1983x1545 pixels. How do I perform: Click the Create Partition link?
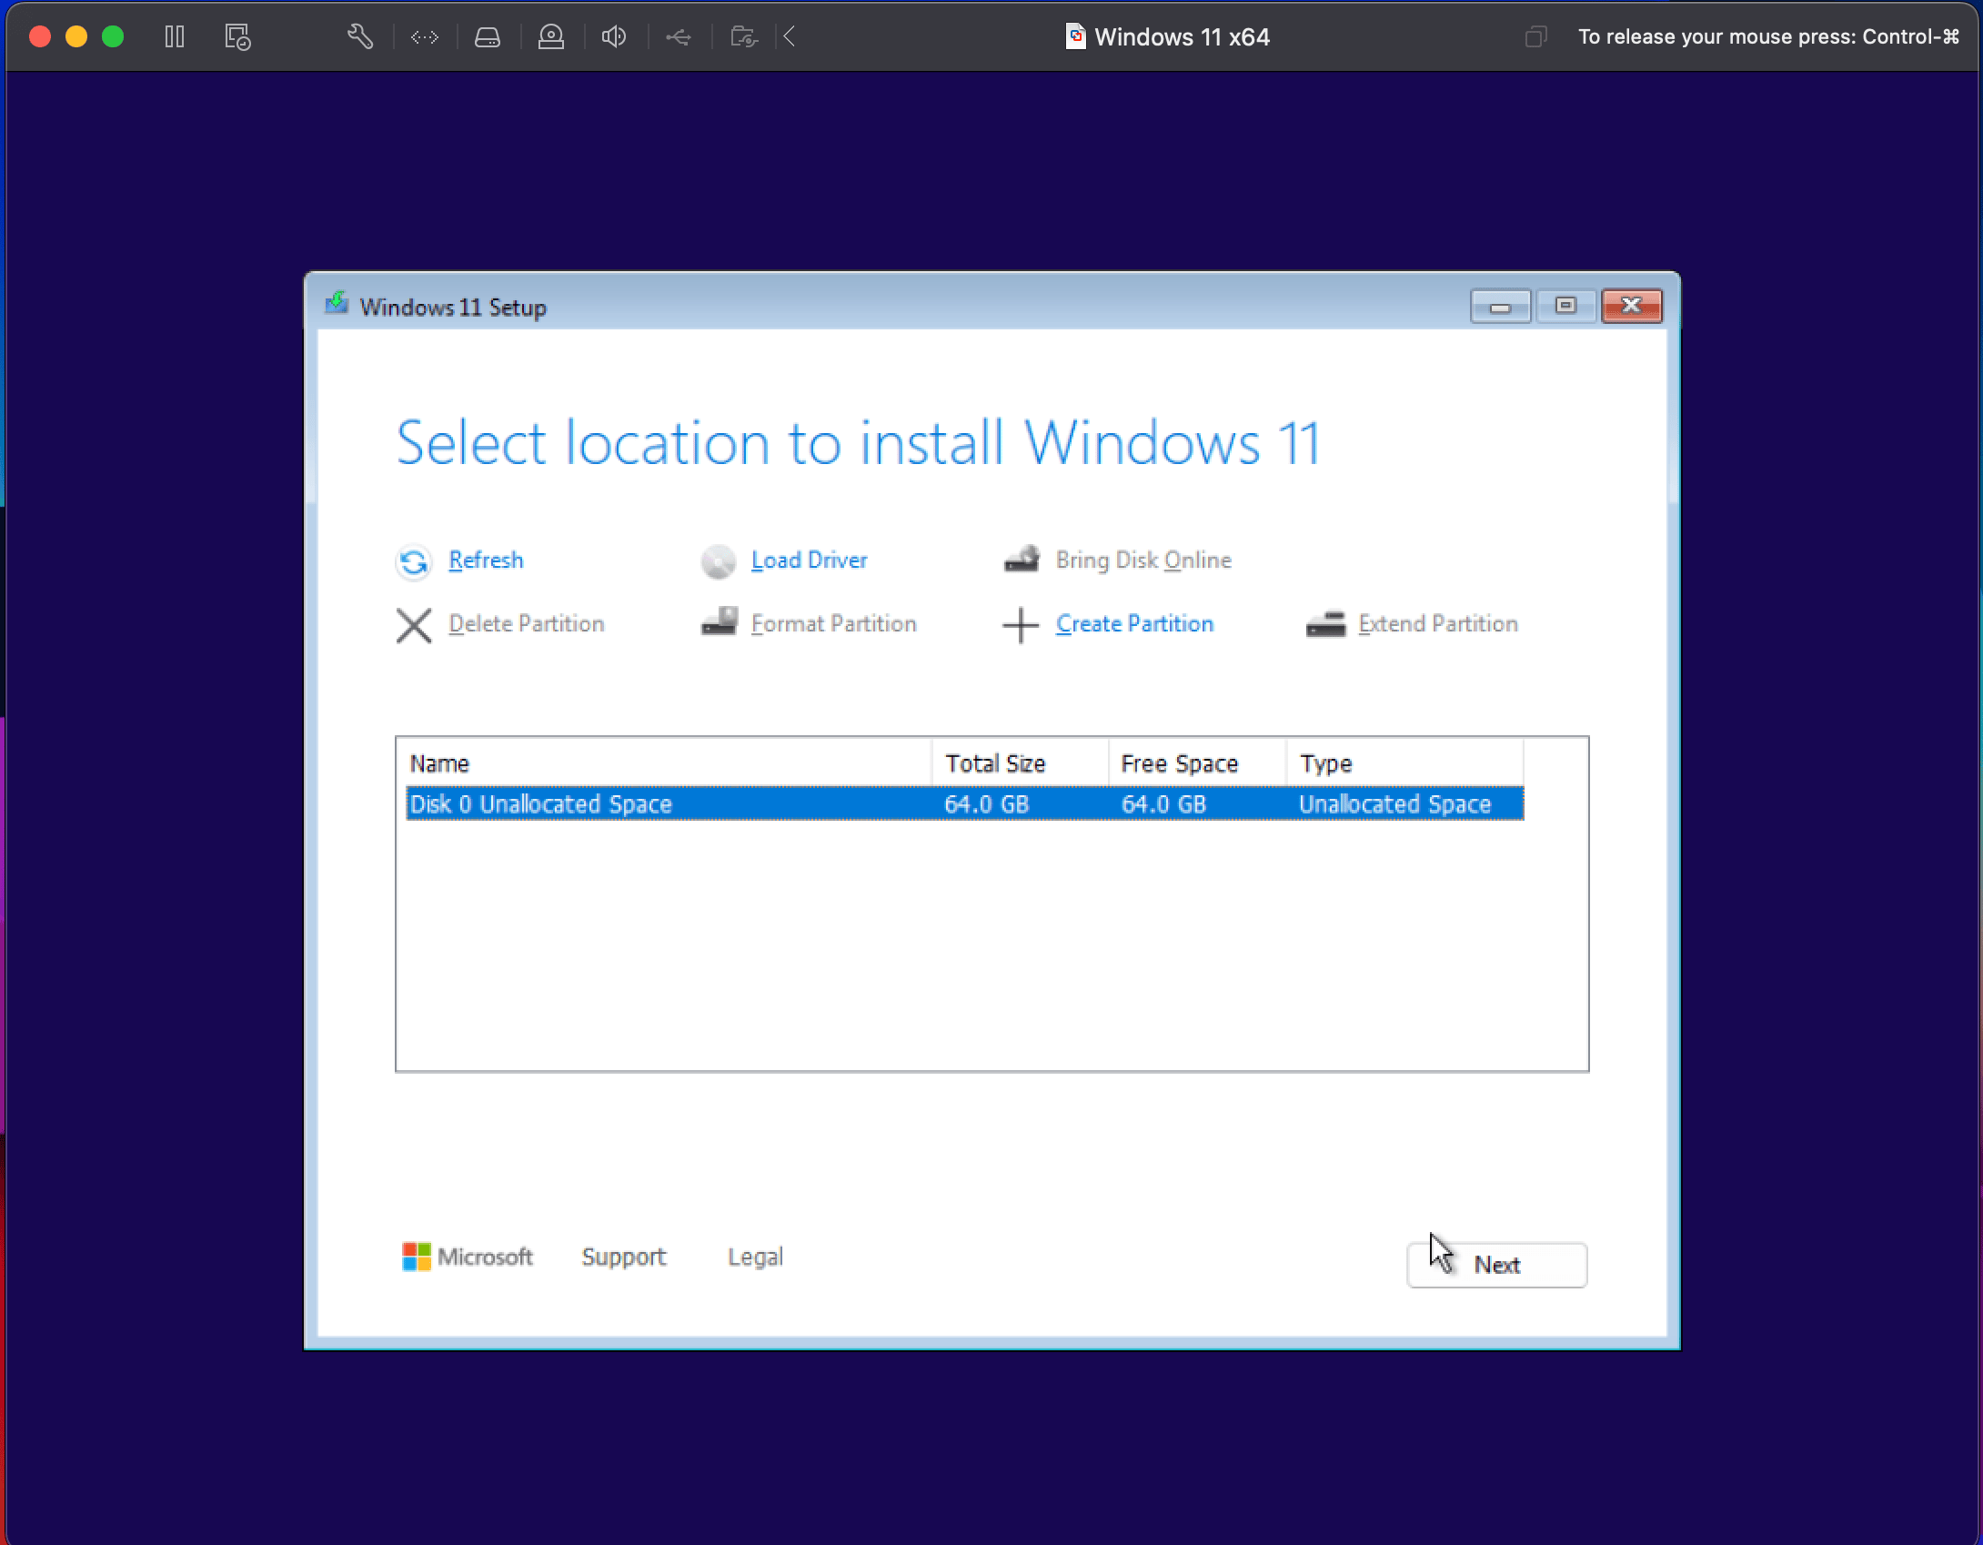pos(1134,623)
